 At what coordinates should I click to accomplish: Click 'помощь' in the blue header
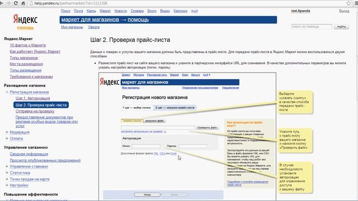click(x=138, y=20)
